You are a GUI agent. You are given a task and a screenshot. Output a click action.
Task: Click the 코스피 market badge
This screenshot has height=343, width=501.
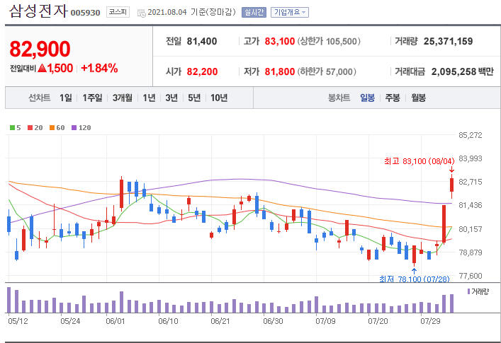click(118, 12)
